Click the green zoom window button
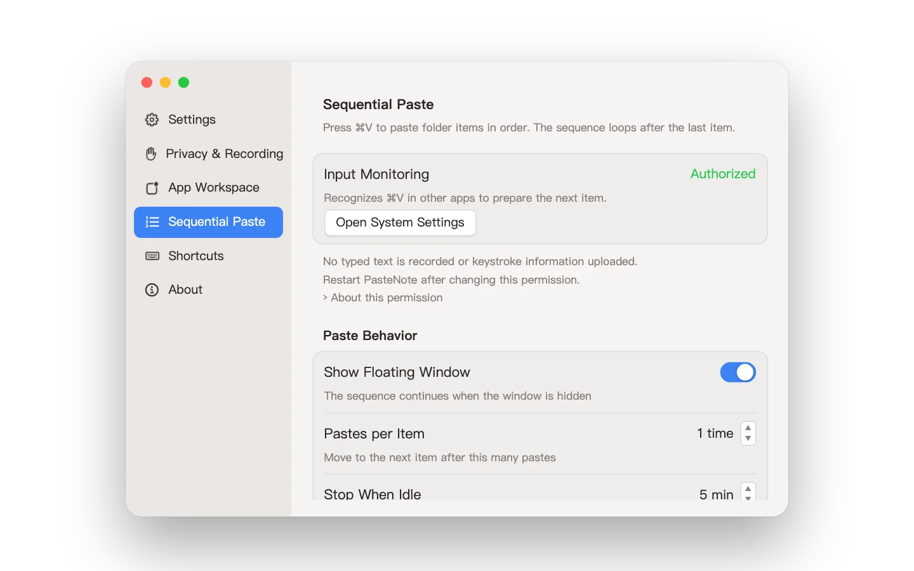 pyautogui.click(x=183, y=82)
